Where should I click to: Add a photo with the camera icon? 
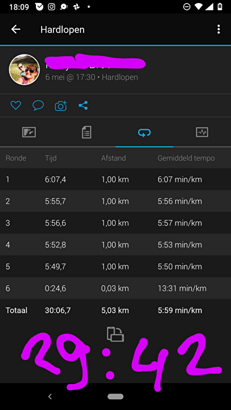(x=61, y=106)
